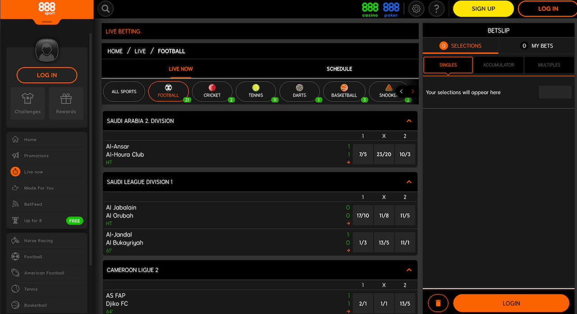577x314 pixels.
Task: Open Al-Jandal match details arrow
Action: click(348, 251)
